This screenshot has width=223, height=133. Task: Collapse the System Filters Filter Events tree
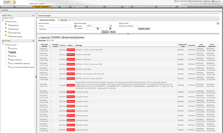[3, 20]
